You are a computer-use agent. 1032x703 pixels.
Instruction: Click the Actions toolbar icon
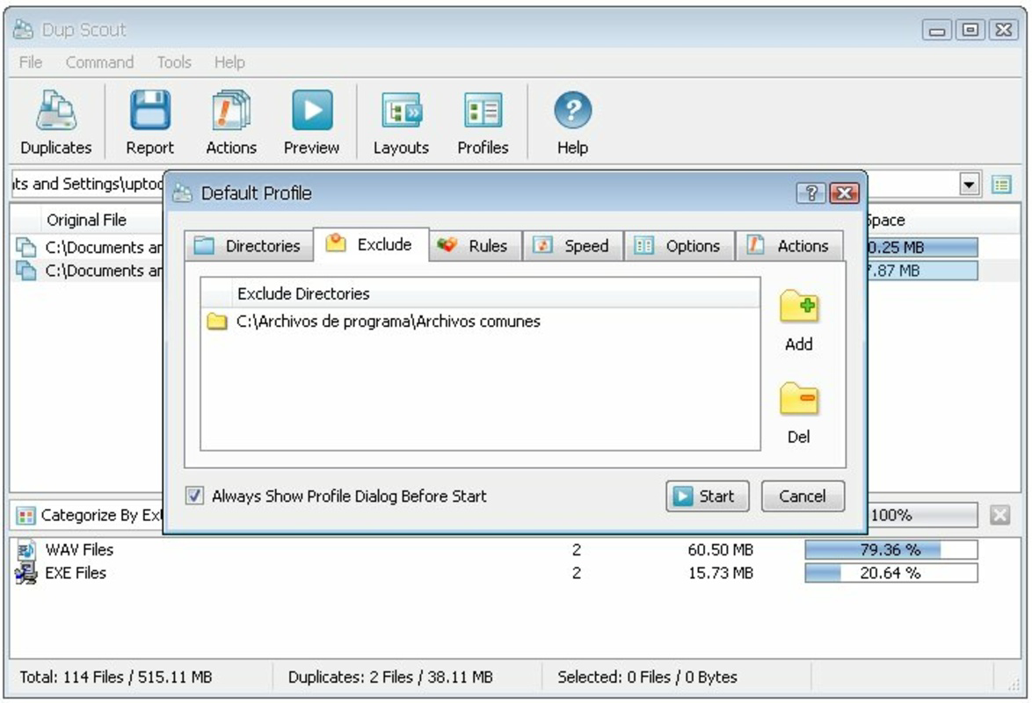click(x=231, y=110)
